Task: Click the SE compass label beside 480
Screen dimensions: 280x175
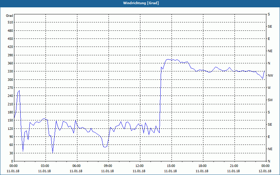Action: [x=270, y=27]
